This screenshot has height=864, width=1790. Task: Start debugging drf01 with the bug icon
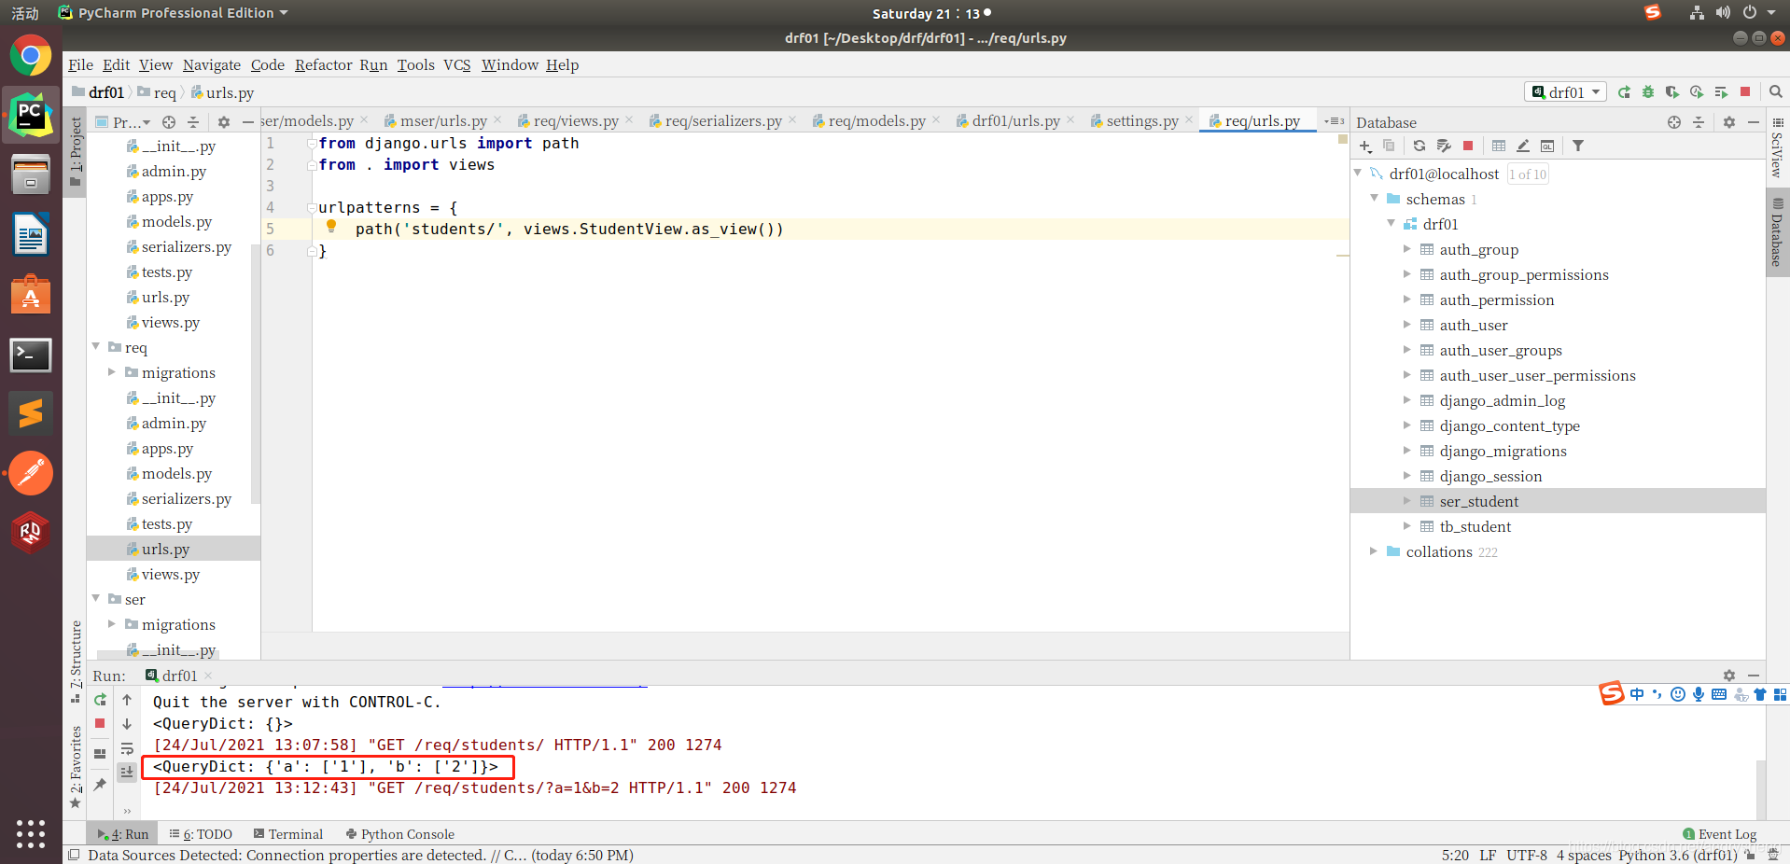(x=1648, y=92)
